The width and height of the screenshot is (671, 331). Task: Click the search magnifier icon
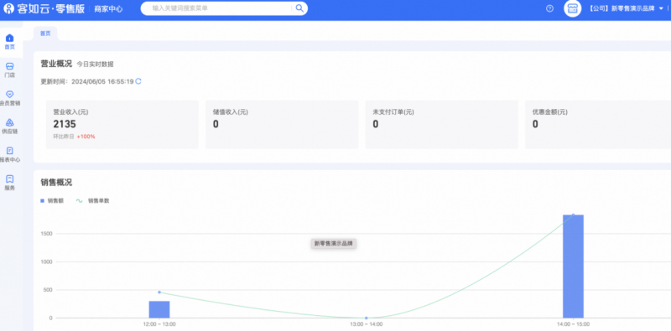(299, 8)
